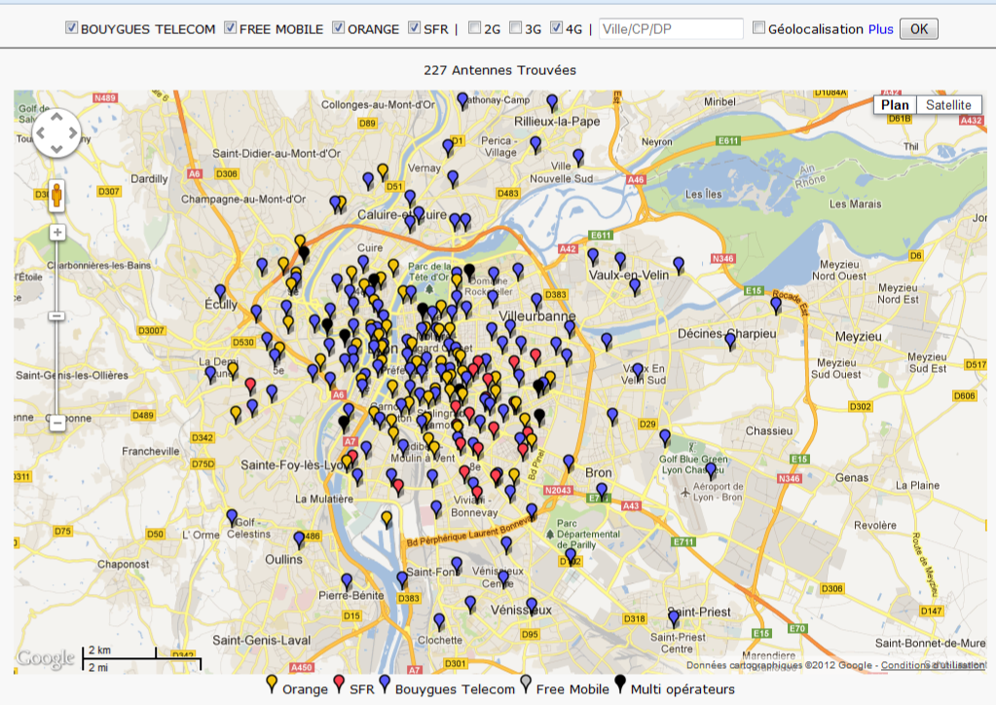Select blue marker at Saint-Fons label
The width and height of the screenshot is (996, 705).
tap(457, 565)
